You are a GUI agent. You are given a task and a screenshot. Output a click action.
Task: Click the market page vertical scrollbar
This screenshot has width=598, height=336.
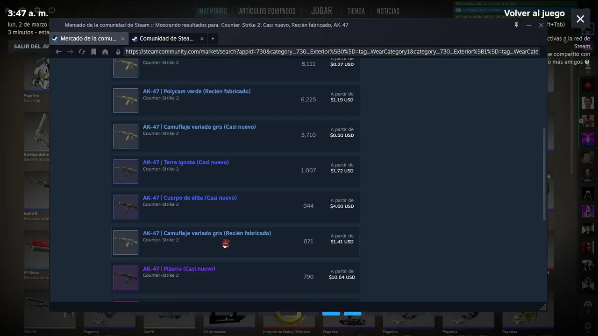click(x=544, y=175)
